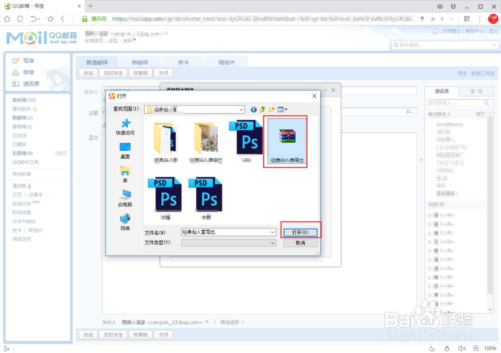The width and height of the screenshot is (501, 353).
Task: Go back using the browser back arrow
Action: tap(63, 19)
